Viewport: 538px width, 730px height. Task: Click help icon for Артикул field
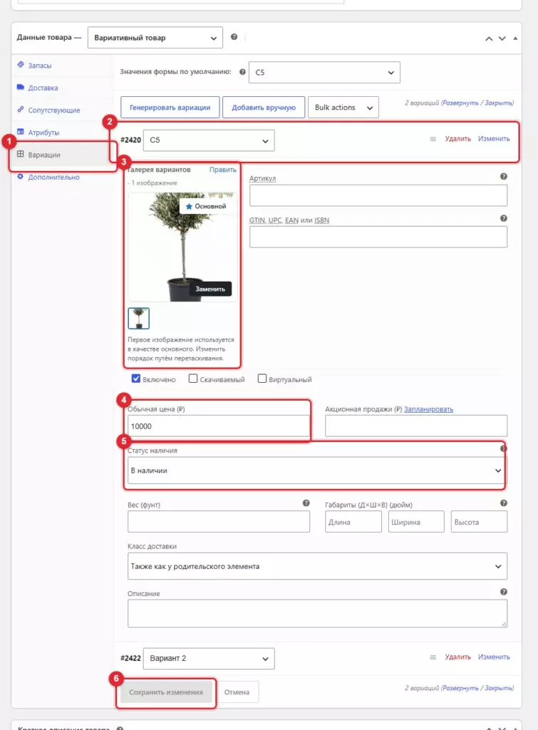click(504, 177)
